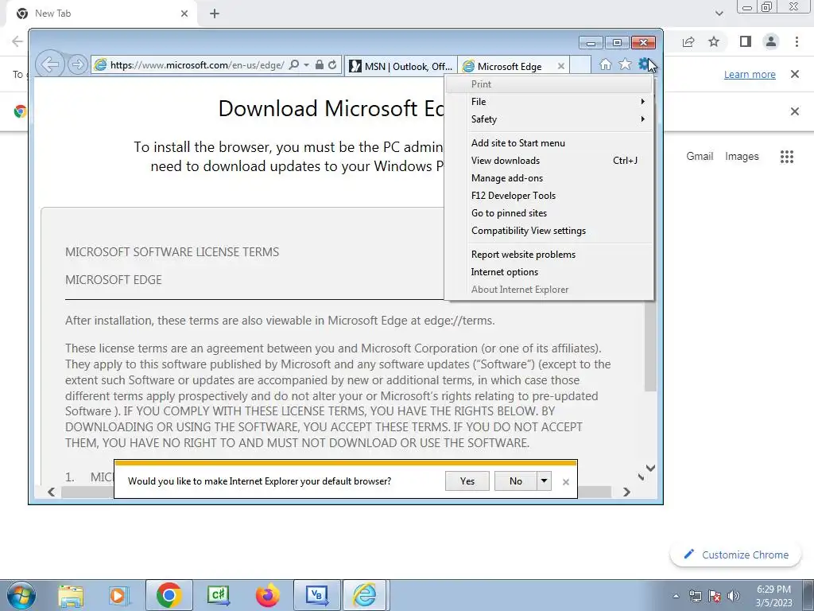Expand the File submenu

click(548, 102)
